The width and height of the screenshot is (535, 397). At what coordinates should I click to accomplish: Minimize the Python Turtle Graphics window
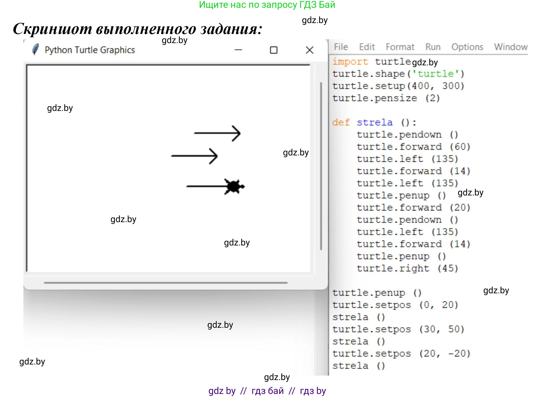238,50
